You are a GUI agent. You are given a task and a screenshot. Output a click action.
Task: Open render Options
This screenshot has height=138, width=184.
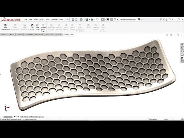click(89, 26)
